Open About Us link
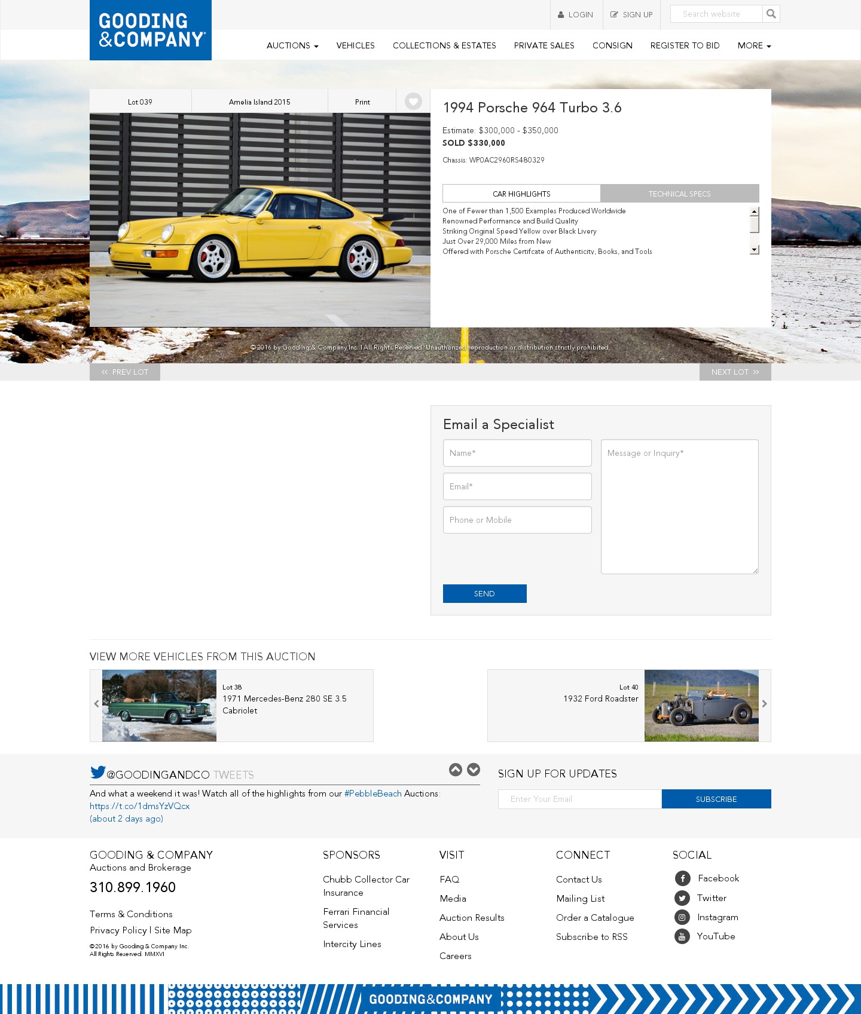Viewport: 861px width, 1014px height. 459,937
